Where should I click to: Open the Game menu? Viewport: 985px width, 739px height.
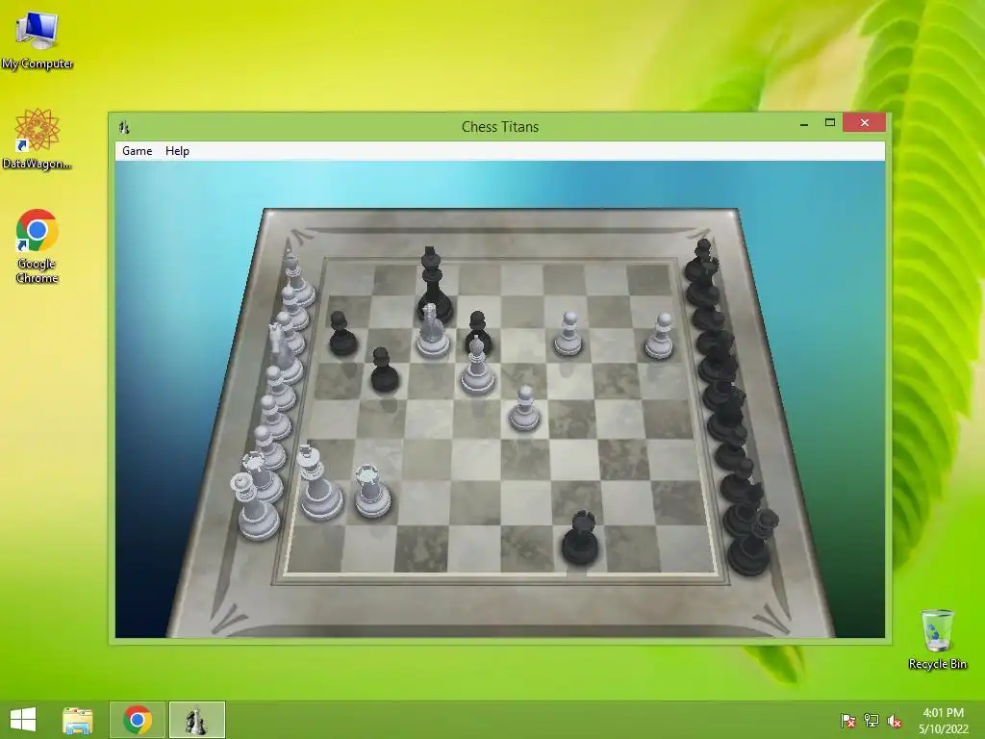click(137, 151)
